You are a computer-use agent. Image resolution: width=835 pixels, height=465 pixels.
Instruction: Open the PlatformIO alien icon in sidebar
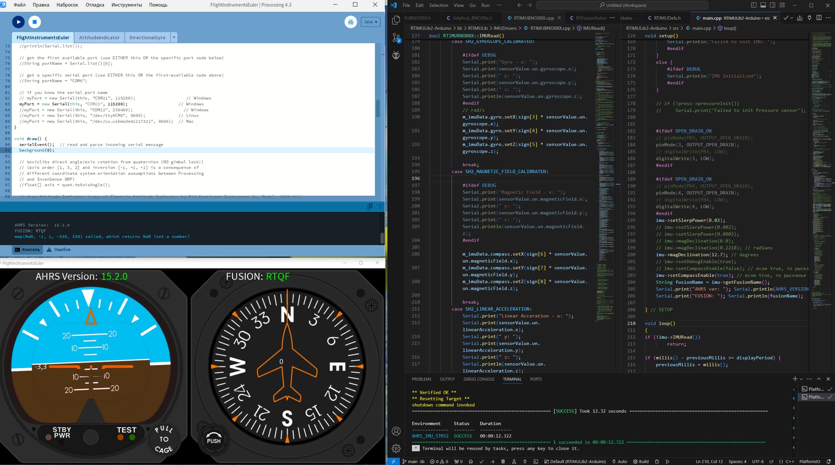pyautogui.click(x=396, y=55)
